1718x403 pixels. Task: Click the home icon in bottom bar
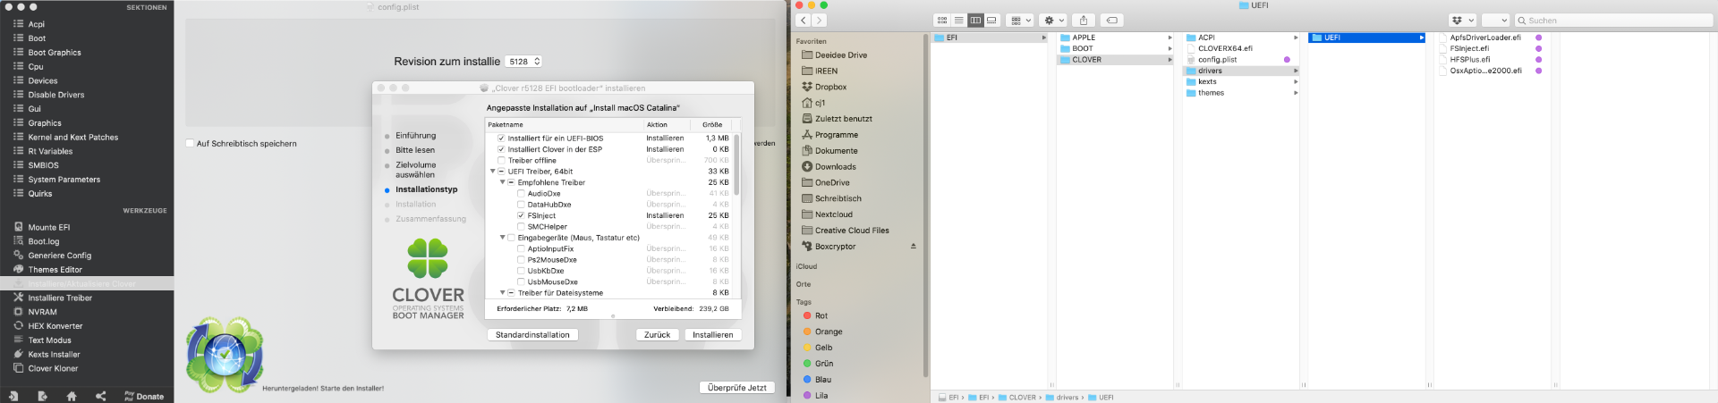coord(72,396)
